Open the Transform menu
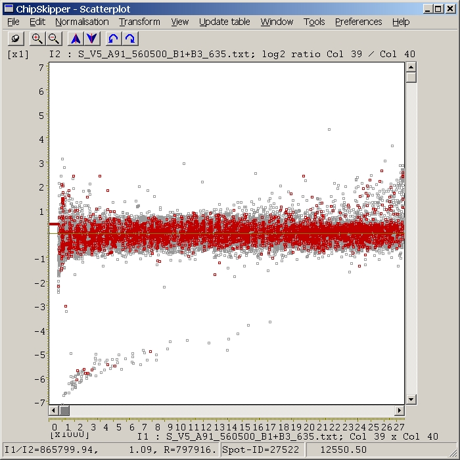 point(139,22)
